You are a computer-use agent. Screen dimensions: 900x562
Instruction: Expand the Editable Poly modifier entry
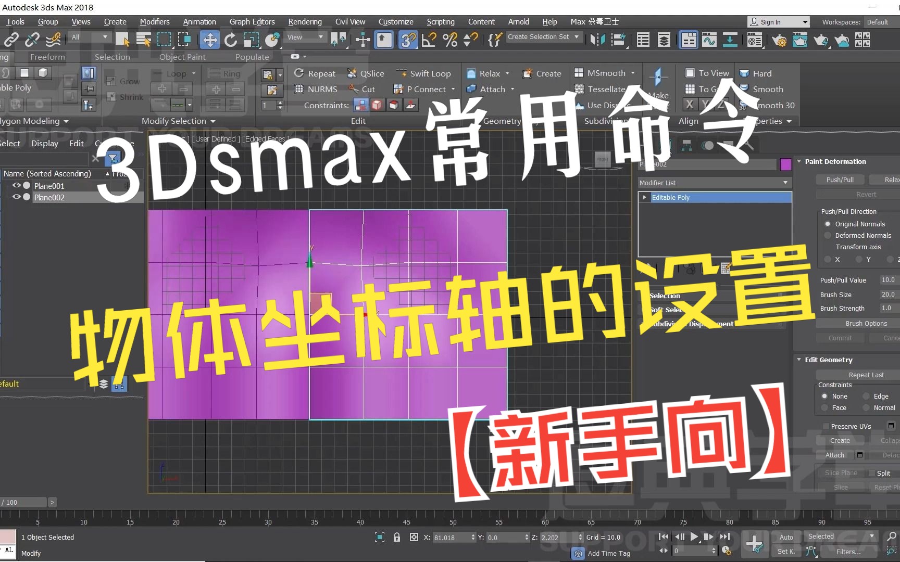point(645,197)
